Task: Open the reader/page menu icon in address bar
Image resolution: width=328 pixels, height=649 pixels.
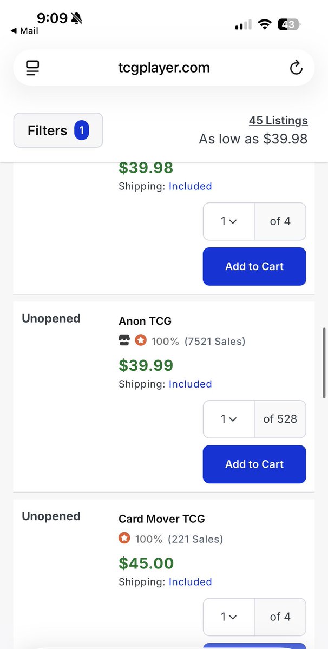Action: (x=32, y=68)
